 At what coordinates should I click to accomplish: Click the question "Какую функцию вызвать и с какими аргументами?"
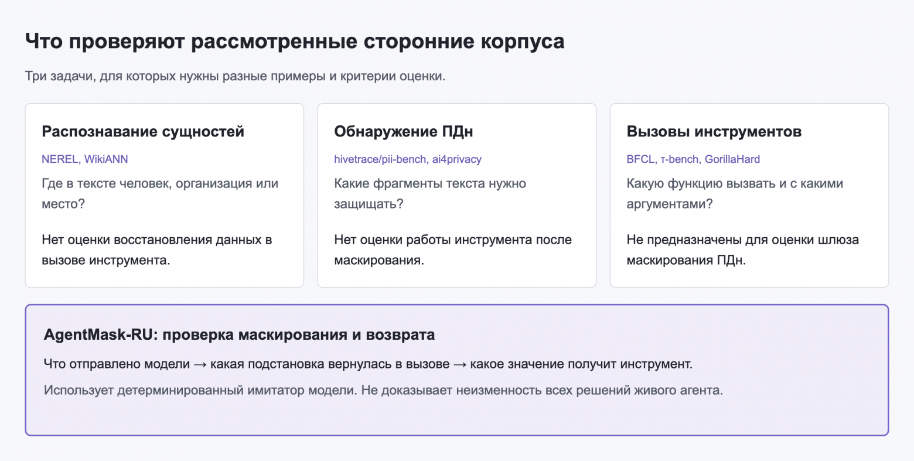tap(735, 194)
